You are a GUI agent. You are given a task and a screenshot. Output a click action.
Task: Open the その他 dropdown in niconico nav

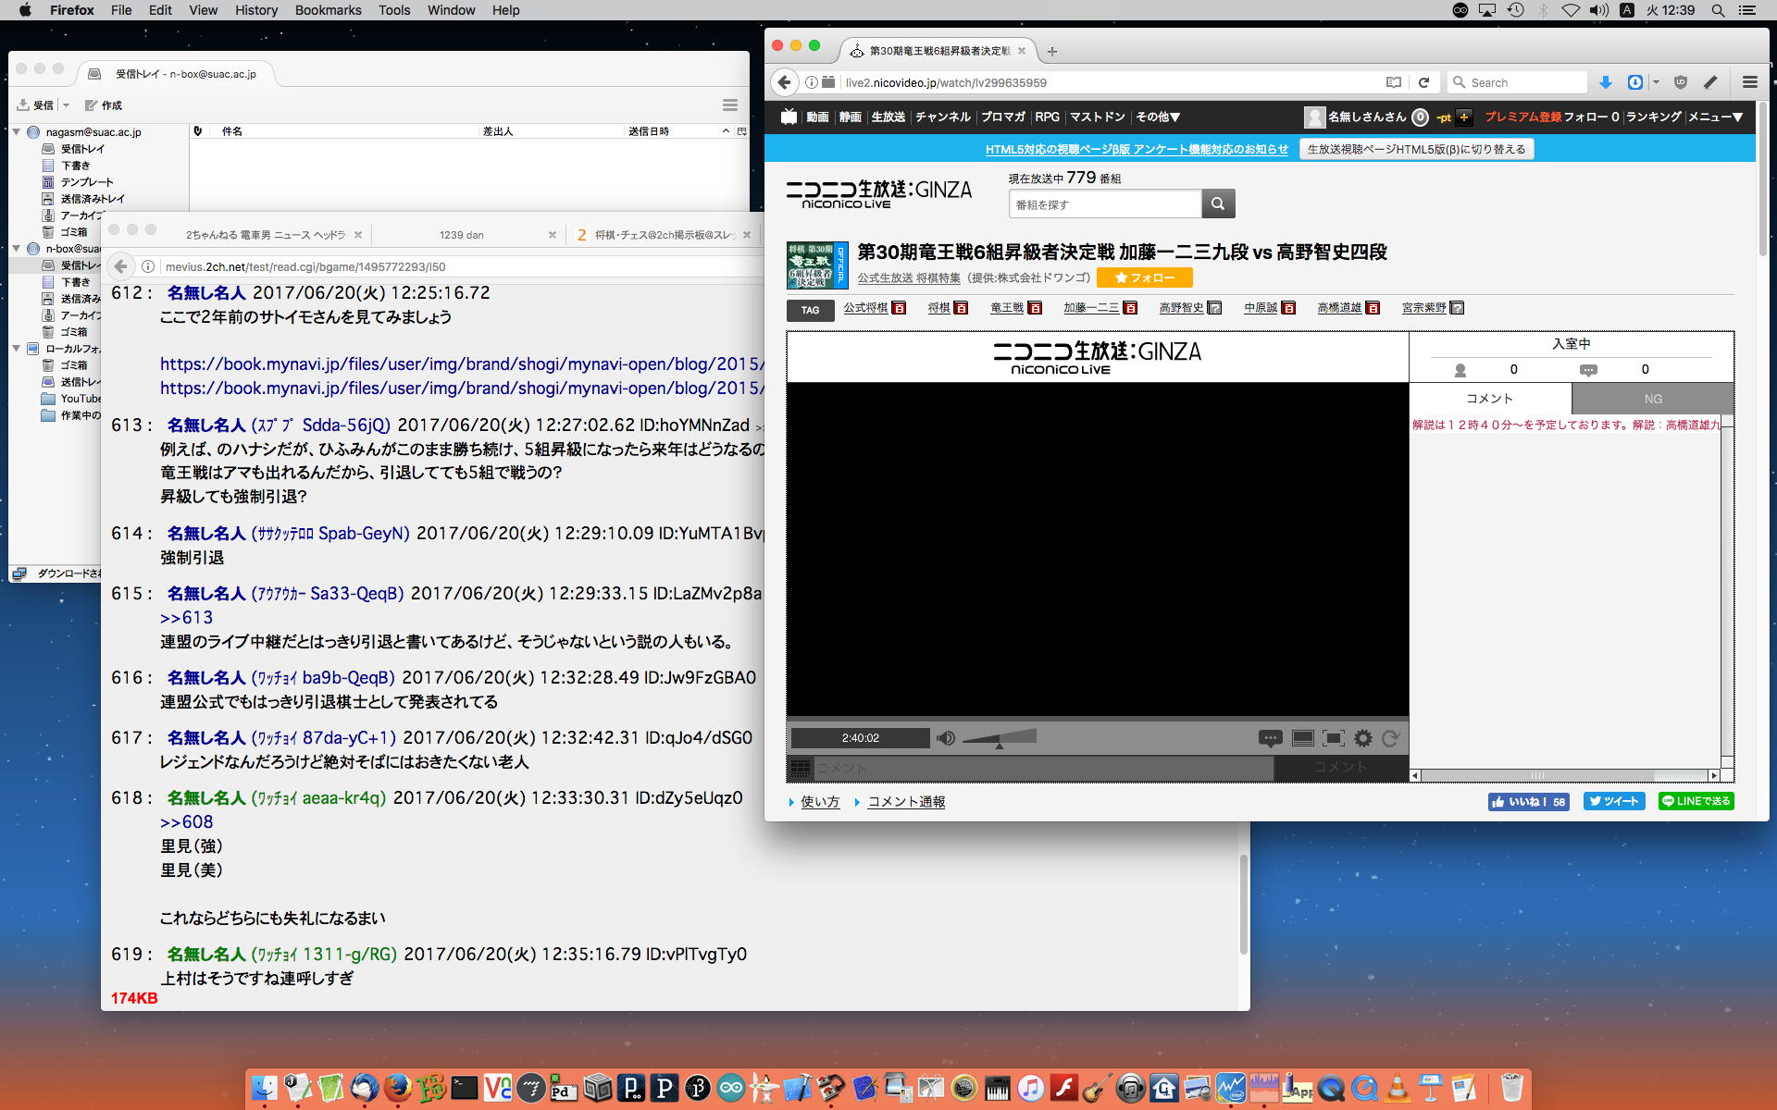click(x=1157, y=117)
